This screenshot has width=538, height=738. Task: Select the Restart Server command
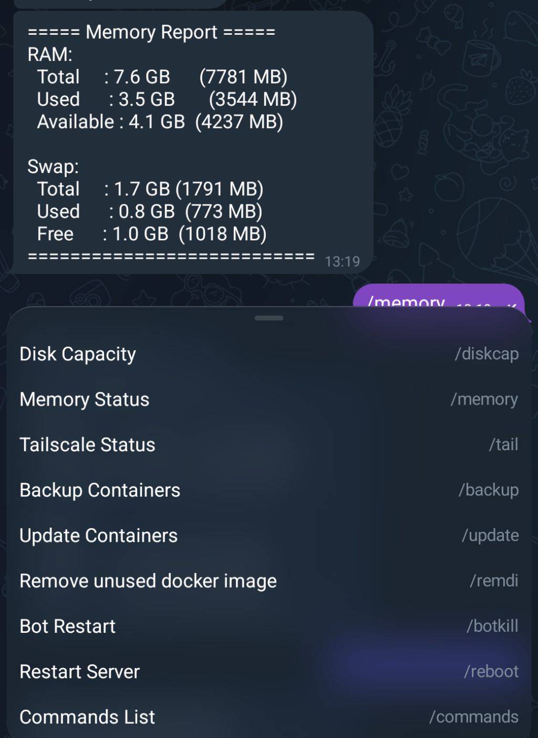tap(79, 672)
